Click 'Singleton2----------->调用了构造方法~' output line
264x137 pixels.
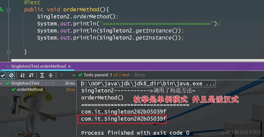[x=138, y=91]
